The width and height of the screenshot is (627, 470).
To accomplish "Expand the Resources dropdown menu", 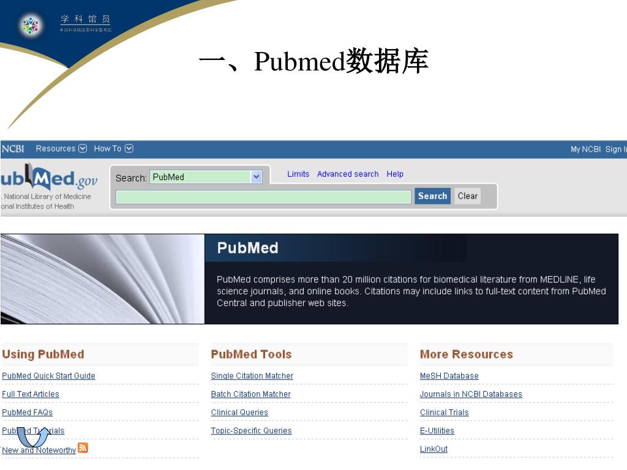I will pyautogui.click(x=61, y=149).
